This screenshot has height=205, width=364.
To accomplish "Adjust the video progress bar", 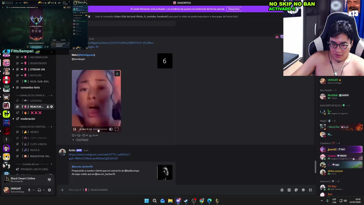I will pyautogui.click(x=100, y=129).
